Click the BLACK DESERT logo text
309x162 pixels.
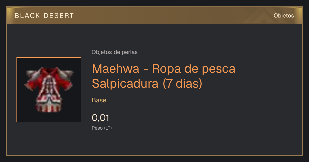click(x=44, y=16)
